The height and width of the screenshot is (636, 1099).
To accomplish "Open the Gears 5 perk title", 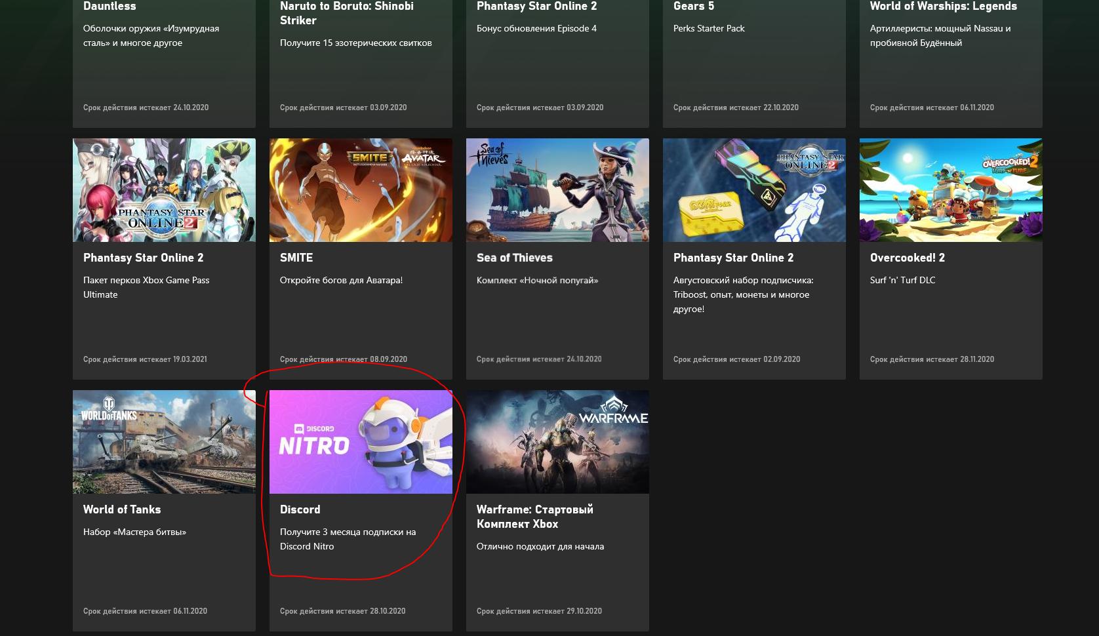I will [x=693, y=7].
